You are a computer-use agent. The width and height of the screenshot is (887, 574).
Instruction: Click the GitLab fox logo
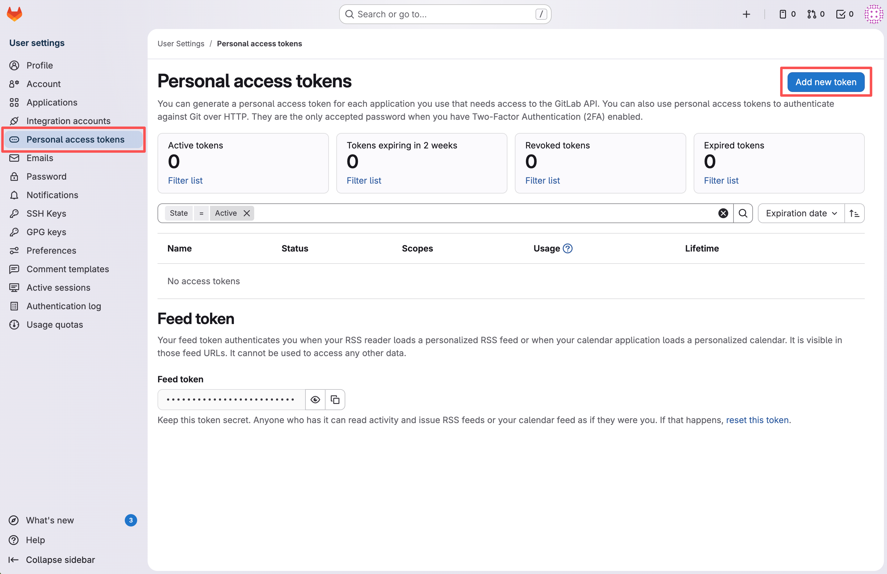coord(15,14)
